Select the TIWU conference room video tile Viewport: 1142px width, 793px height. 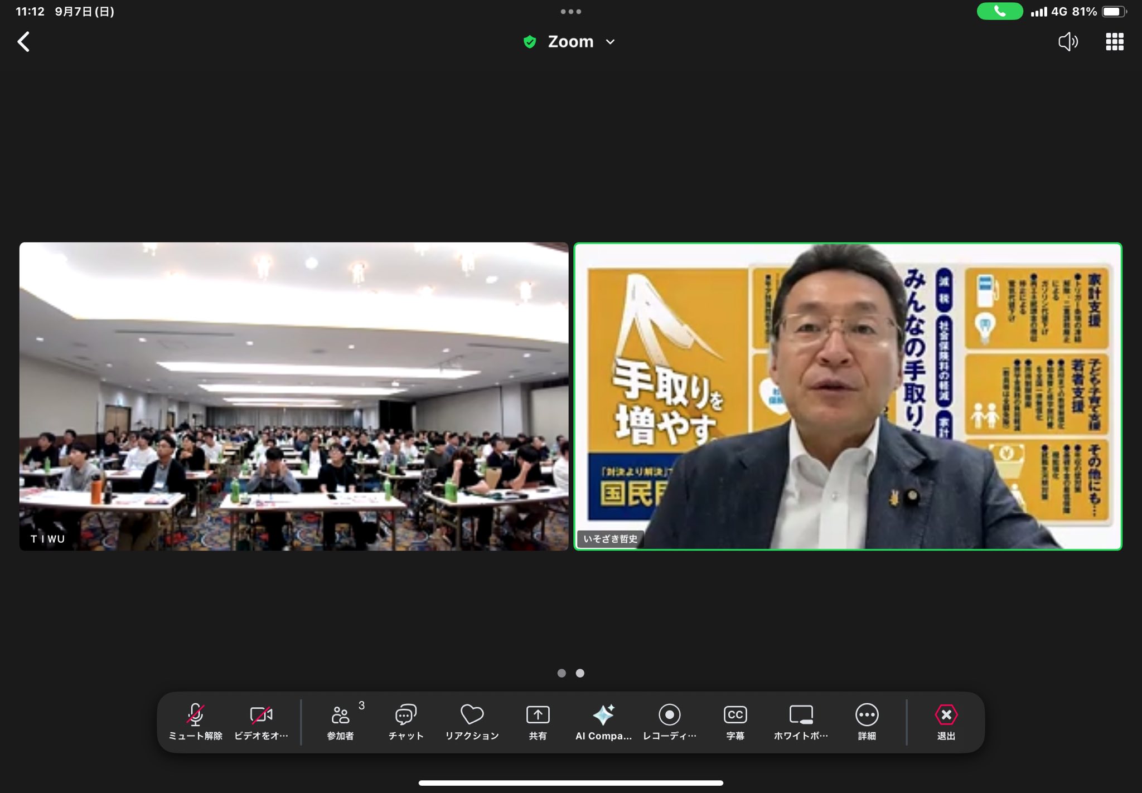pyautogui.click(x=294, y=396)
